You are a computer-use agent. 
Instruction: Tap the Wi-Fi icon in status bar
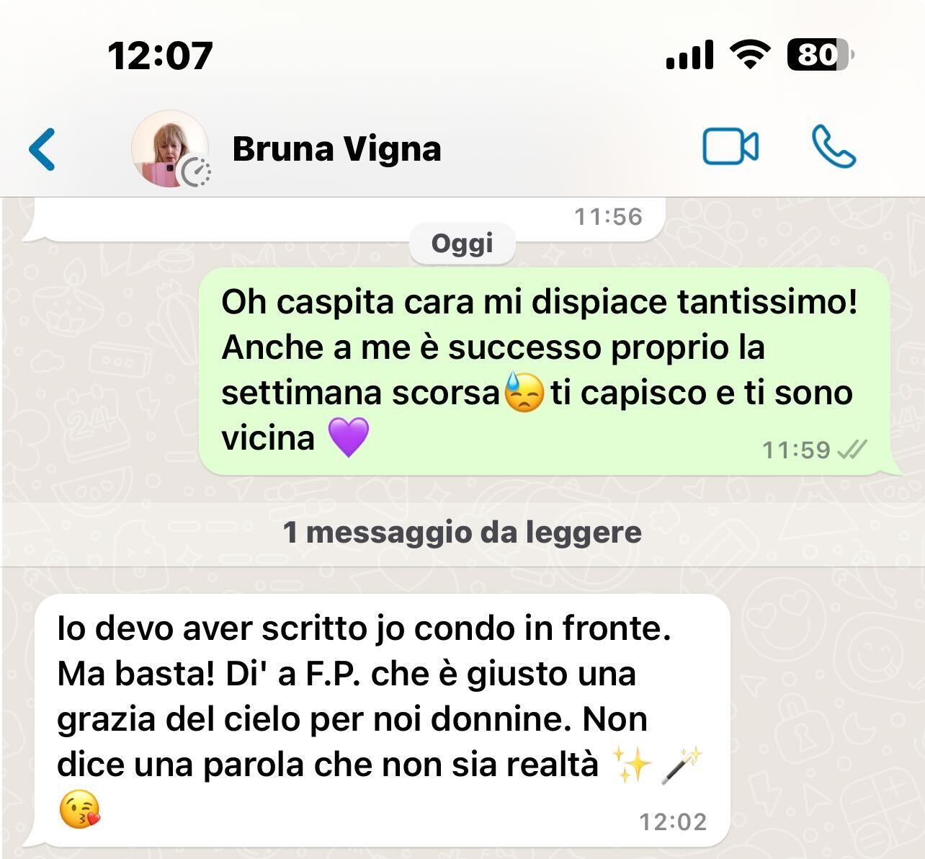coord(750,55)
